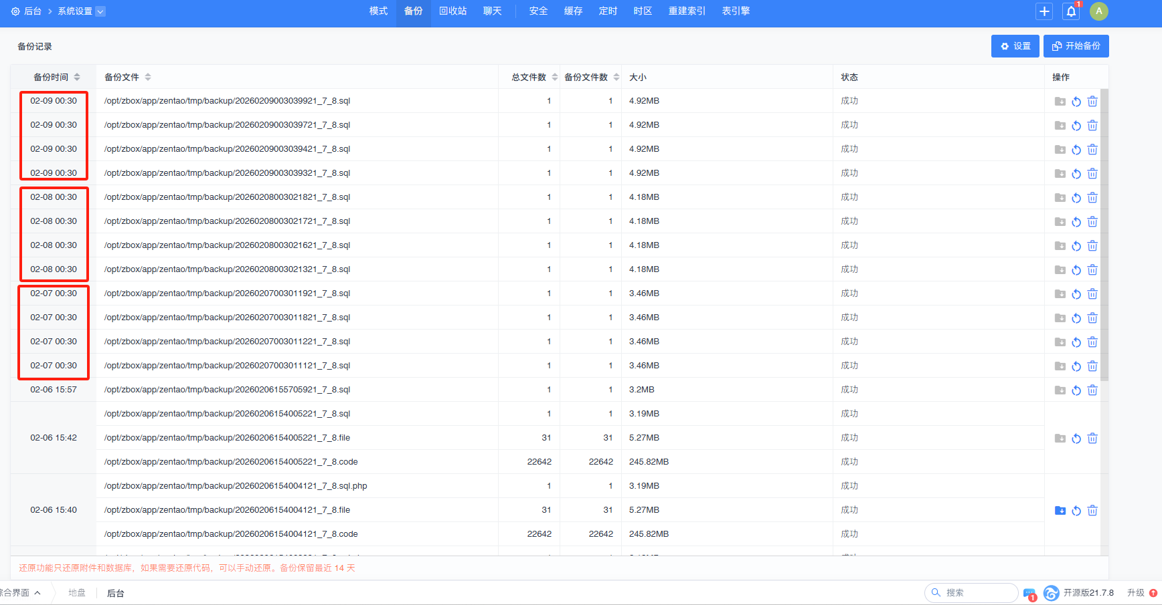Click the file path ending 154005221_7_8.file

[228, 438]
